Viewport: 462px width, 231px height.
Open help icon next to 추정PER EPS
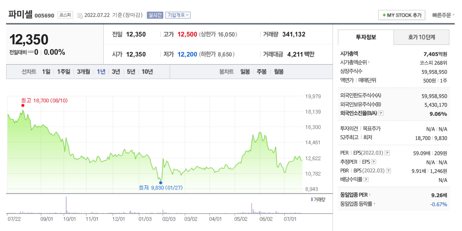click(374, 162)
